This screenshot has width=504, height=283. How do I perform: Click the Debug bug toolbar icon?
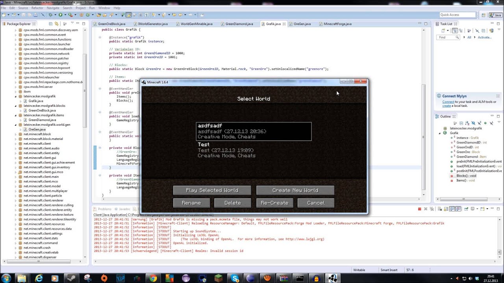(50, 15)
